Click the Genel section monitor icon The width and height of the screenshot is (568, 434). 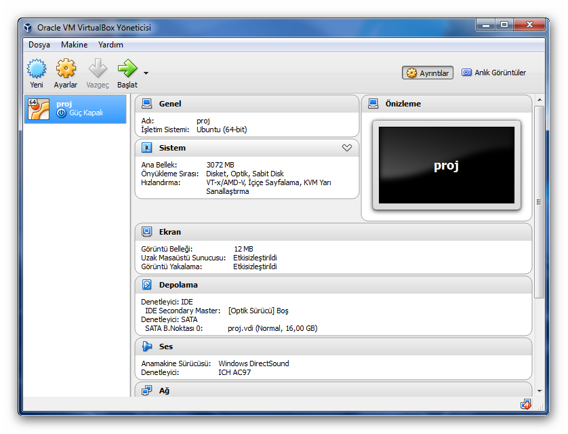[146, 104]
